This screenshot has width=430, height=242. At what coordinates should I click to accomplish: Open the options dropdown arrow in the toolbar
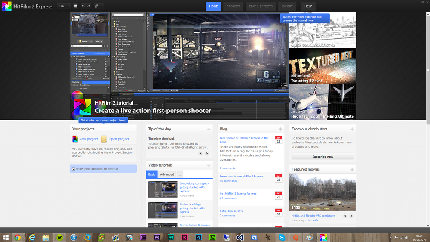(x=101, y=6)
